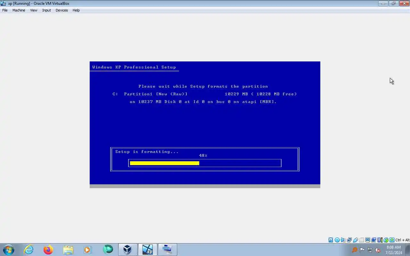Click the 'Windows XP Professional Setup' heading

point(134,67)
